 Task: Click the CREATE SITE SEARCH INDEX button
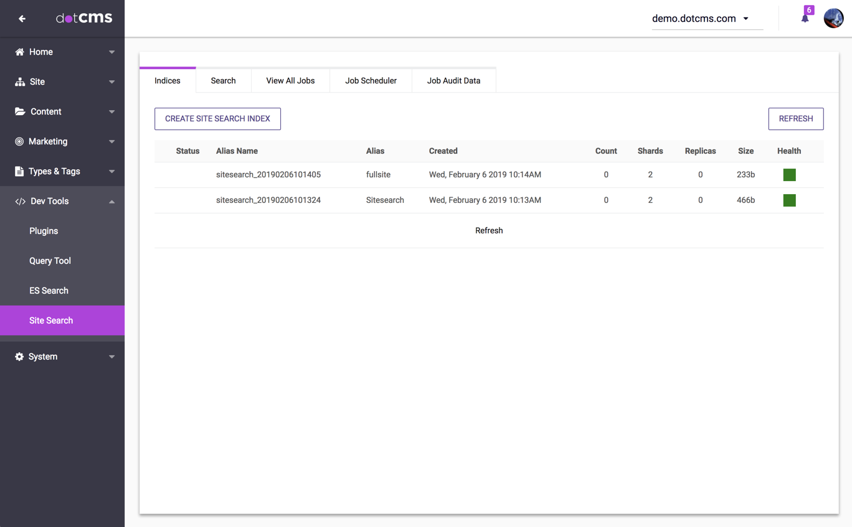click(x=217, y=119)
